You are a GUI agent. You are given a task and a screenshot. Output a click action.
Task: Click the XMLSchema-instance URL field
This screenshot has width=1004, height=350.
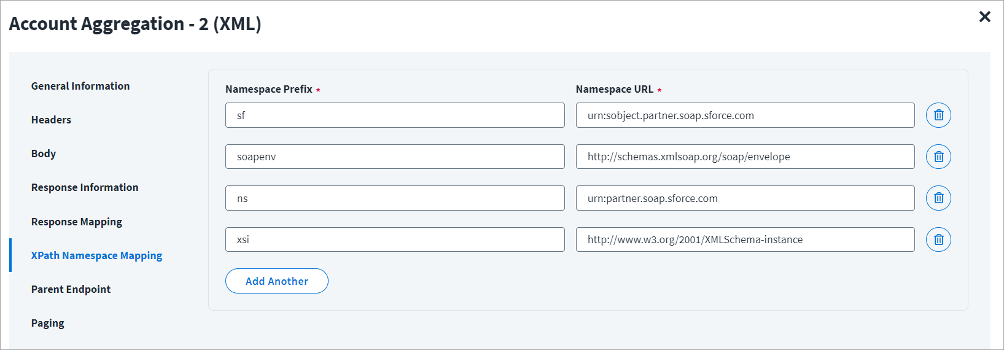click(x=744, y=239)
